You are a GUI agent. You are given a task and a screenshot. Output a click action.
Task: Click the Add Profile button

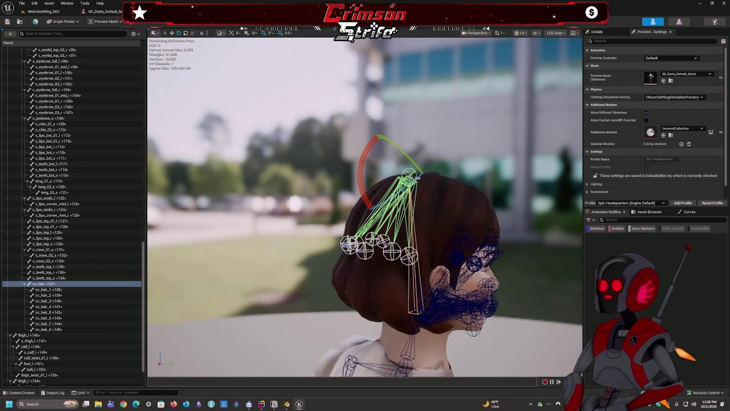683,203
